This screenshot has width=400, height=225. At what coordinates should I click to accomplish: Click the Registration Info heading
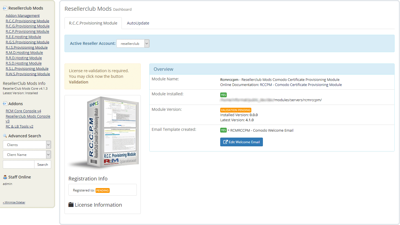88,178
